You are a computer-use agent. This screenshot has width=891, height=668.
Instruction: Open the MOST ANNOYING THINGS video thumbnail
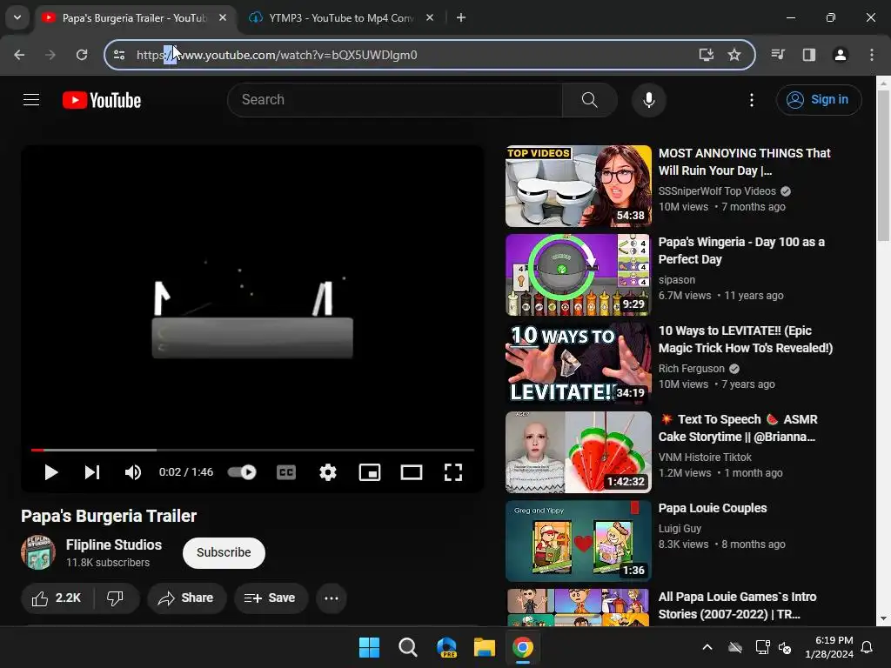pos(579,186)
